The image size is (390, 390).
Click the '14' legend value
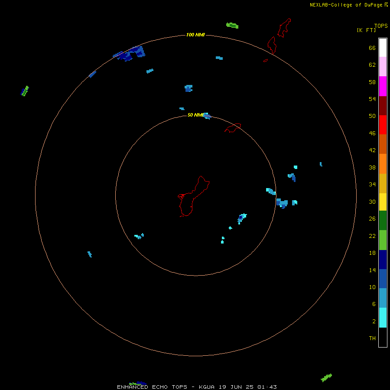[372, 270]
